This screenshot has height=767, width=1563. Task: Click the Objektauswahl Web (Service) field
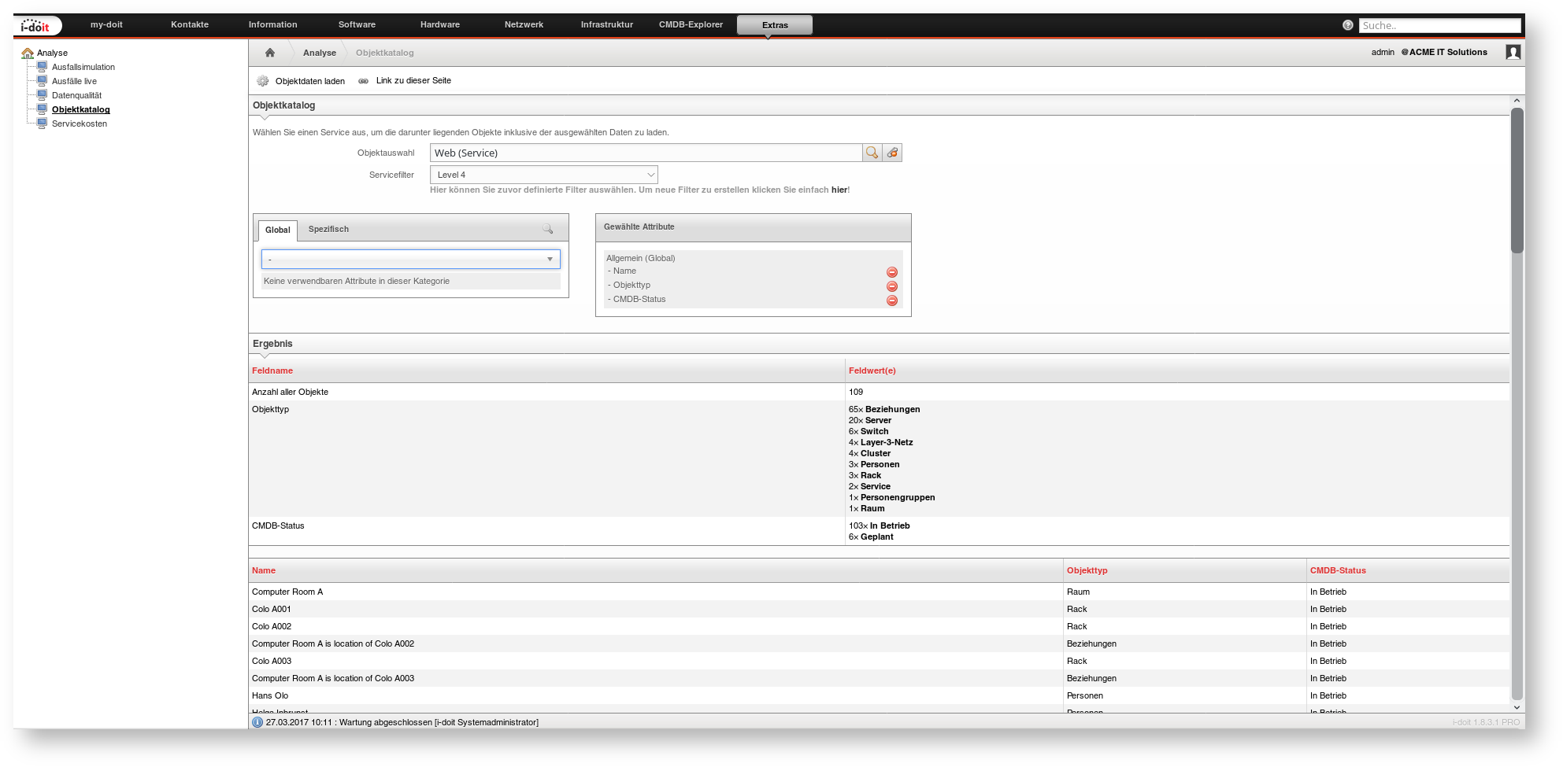[x=646, y=153]
